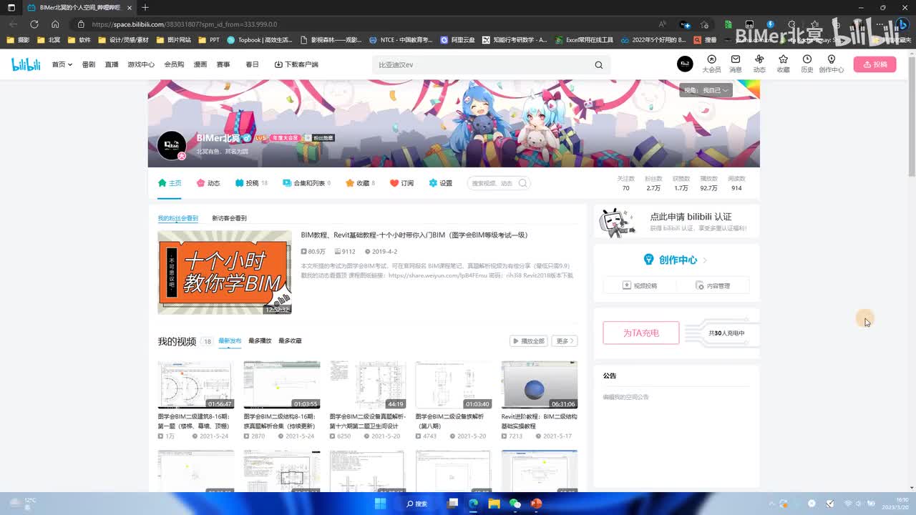
Task: Click 视频投稿 upload video button
Action: coord(640,285)
